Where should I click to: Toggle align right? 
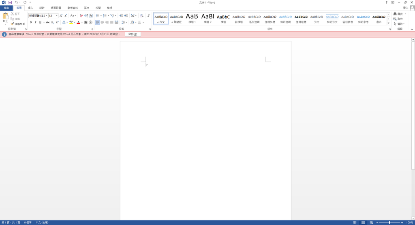pyautogui.click(x=107, y=22)
